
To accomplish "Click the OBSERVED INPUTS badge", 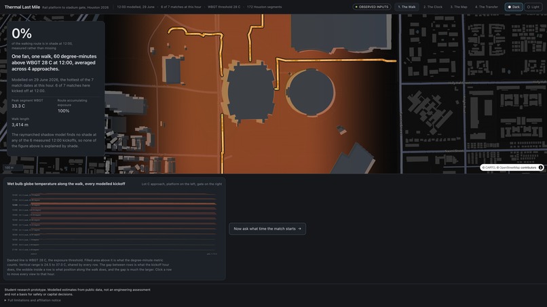I will tap(371, 7).
